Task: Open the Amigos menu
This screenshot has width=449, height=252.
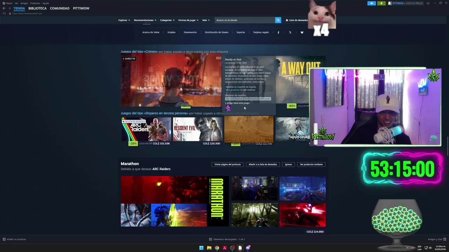Action: tap(24, 3)
